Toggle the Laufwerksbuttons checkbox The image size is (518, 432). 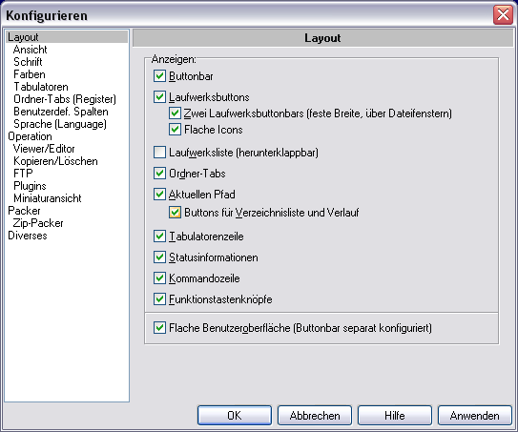pos(159,97)
